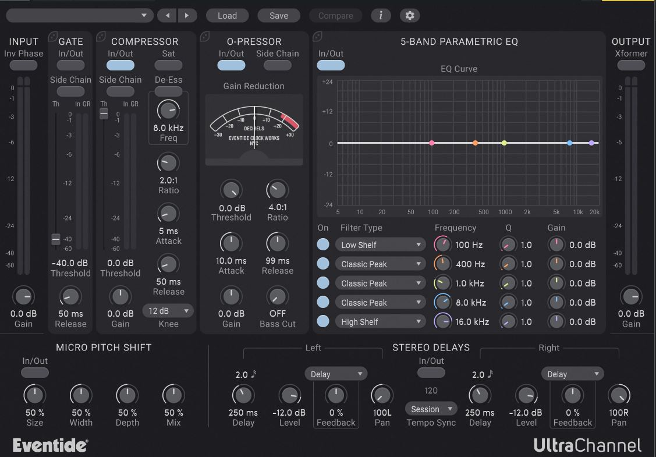The image size is (656, 457).
Task: Enable the Compressor Side Chain switch
Action: (x=120, y=91)
